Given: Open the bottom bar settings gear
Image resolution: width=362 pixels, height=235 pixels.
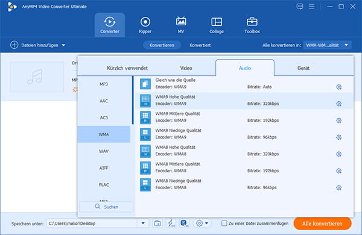Looking at the screenshot, I should 199,223.
